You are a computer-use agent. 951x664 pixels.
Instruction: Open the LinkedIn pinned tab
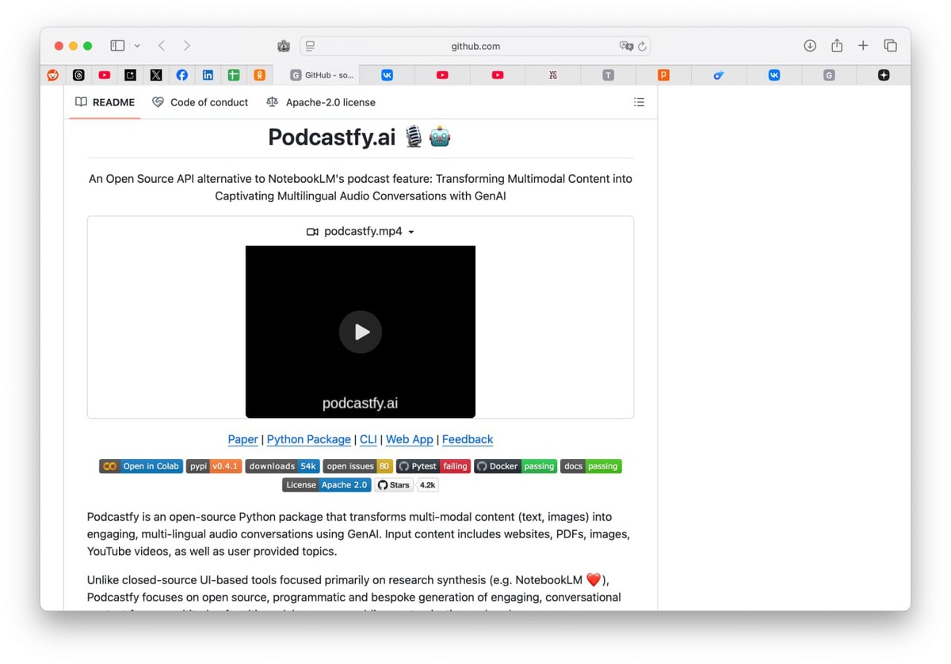click(208, 75)
